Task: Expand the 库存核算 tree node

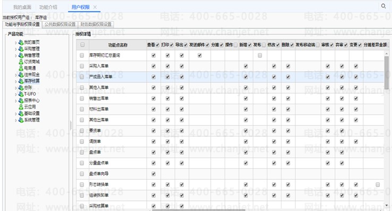Action: [16, 82]
